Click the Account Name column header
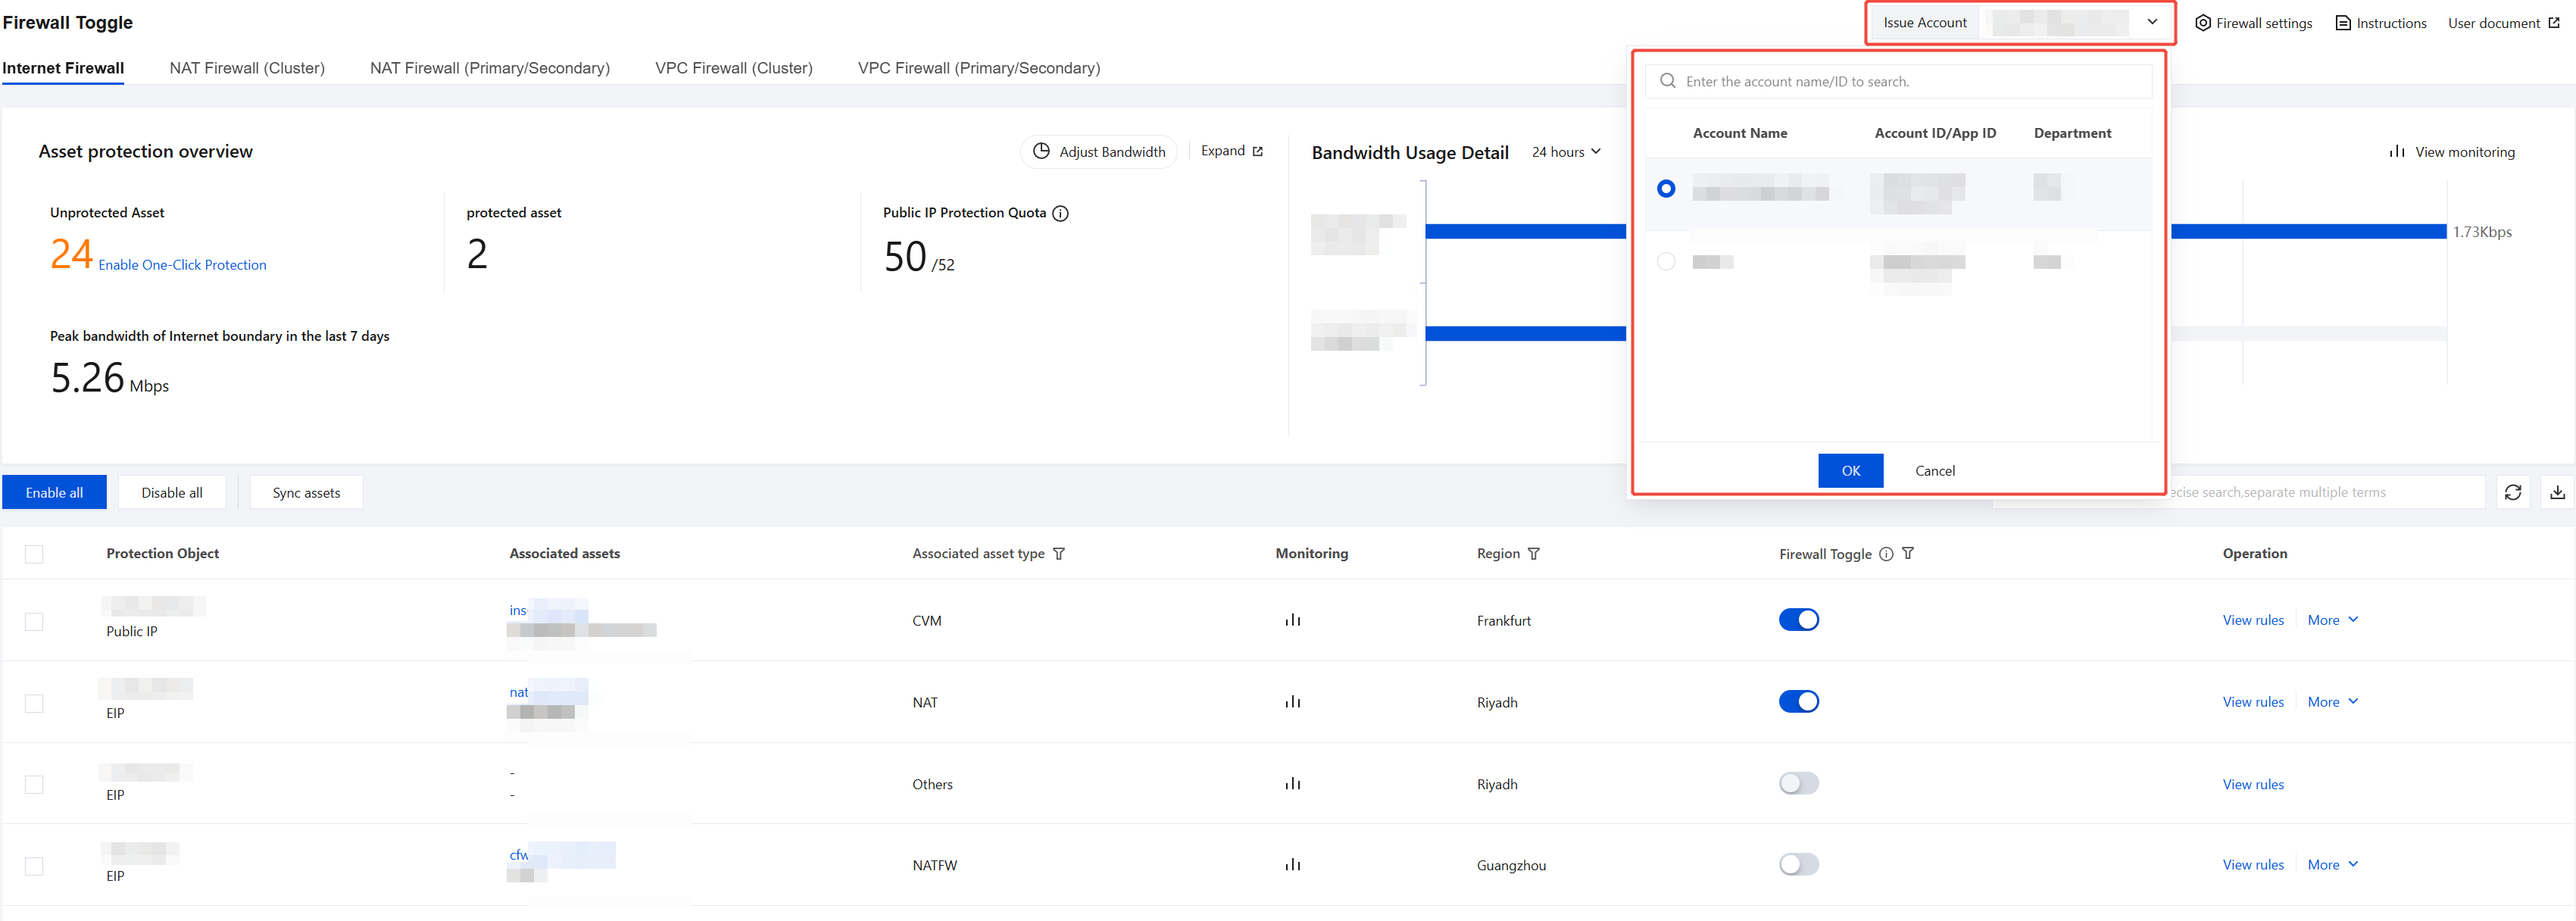This screenshot has height=921, width=2576. point(1740,133)
